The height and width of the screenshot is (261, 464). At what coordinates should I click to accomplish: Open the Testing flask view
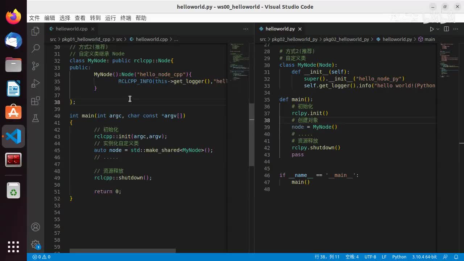pyautogui.click(x=36, y=118)
